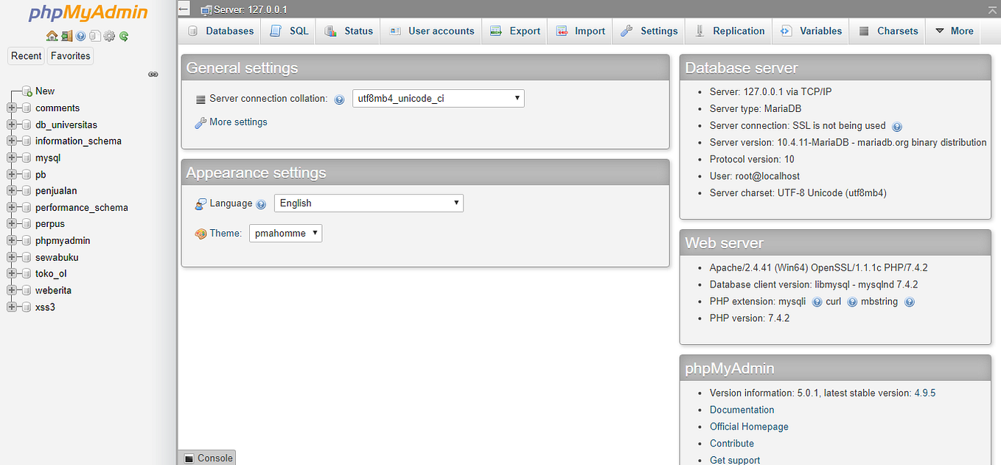This screenshot has width=1001, height=465.
Task: Open panel settings via gear icon
Action: tap(108, 35)
